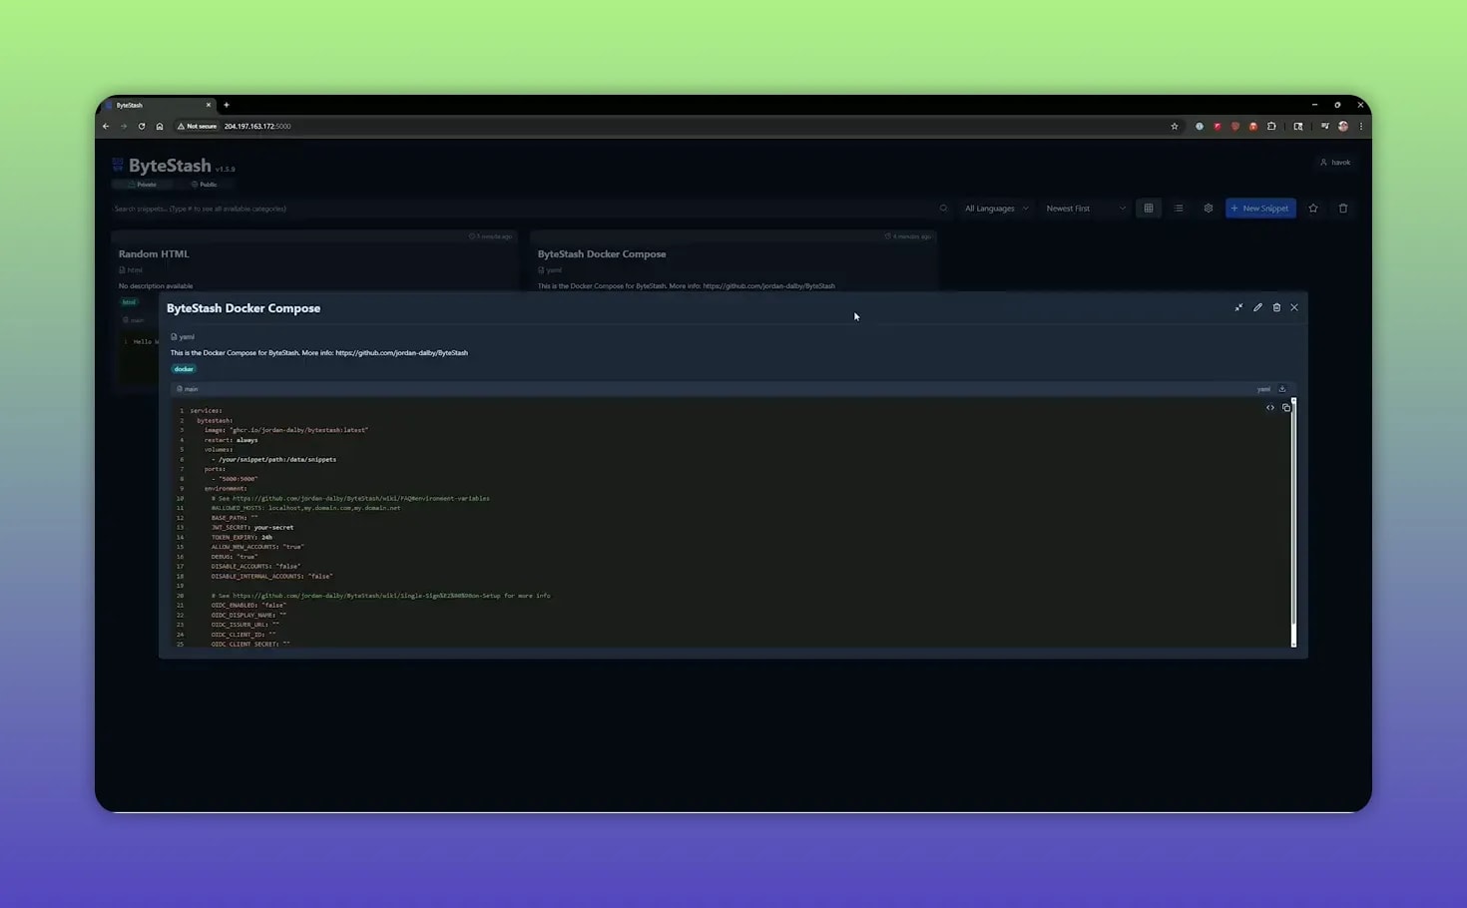The image size is (1467, 908).
Task: Show favorite snippets star filter
Action: (x=1313, y=209)
